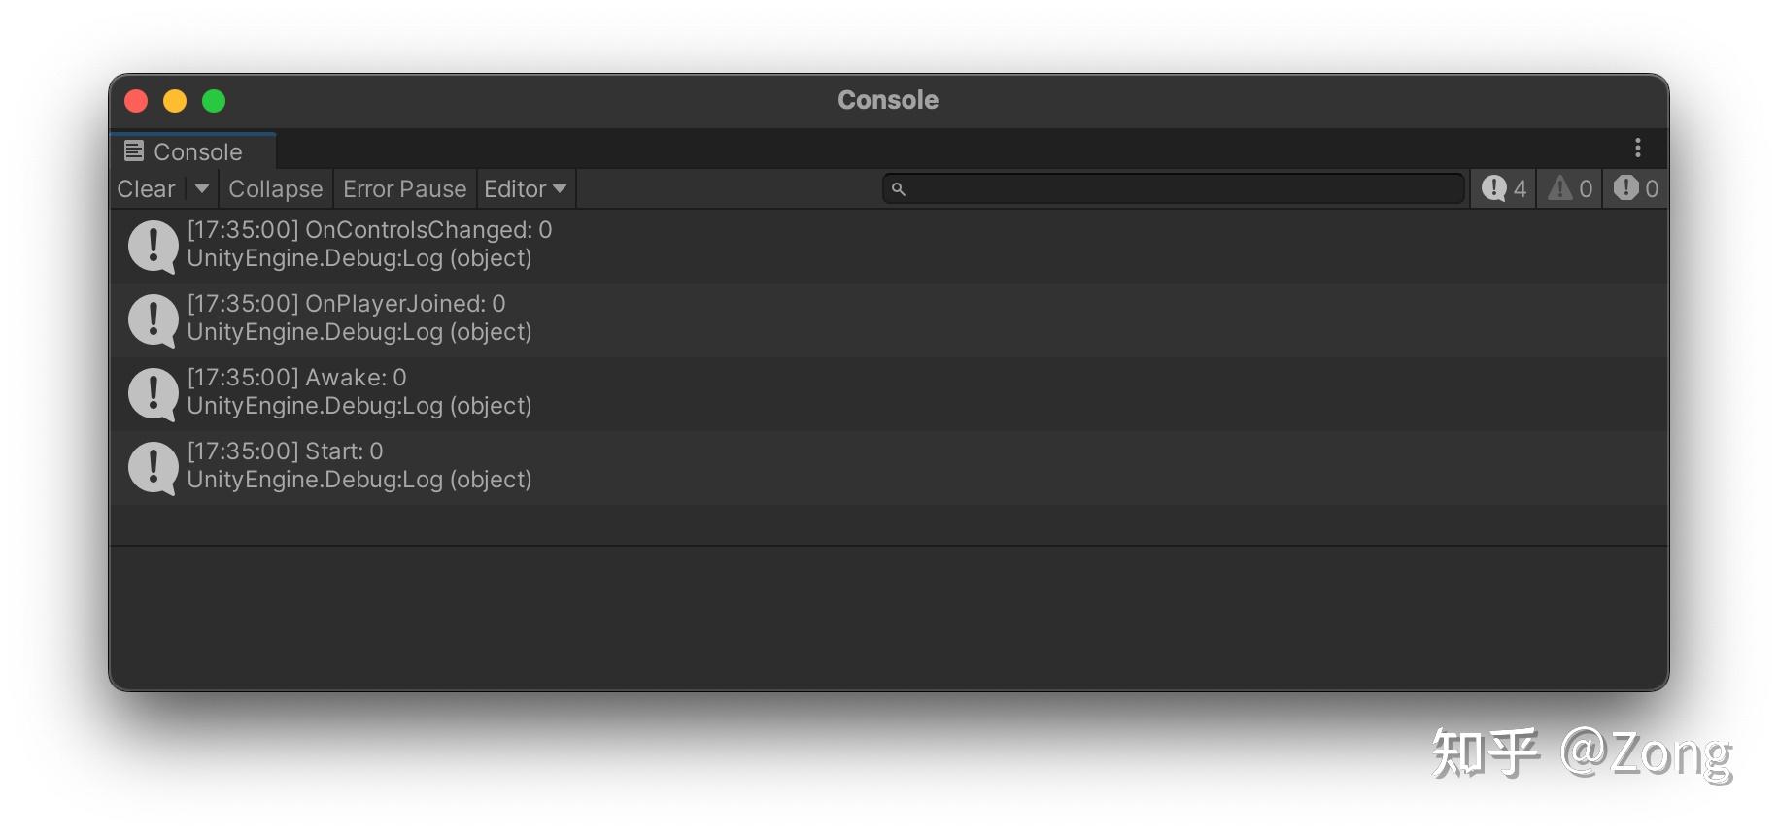The width and height of the screenshot is (1778, 835).
Task: Click the Console tab icon
Action: point(134,151)
